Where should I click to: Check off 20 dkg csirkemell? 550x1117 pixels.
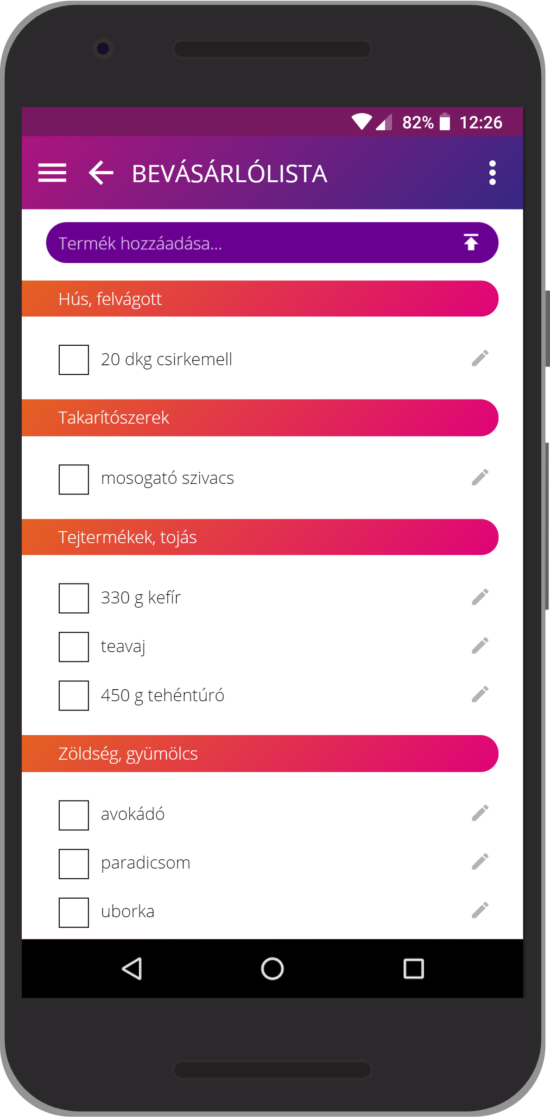[74, 360]
